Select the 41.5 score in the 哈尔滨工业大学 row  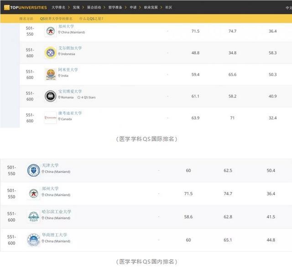click(x=271, y=217)
